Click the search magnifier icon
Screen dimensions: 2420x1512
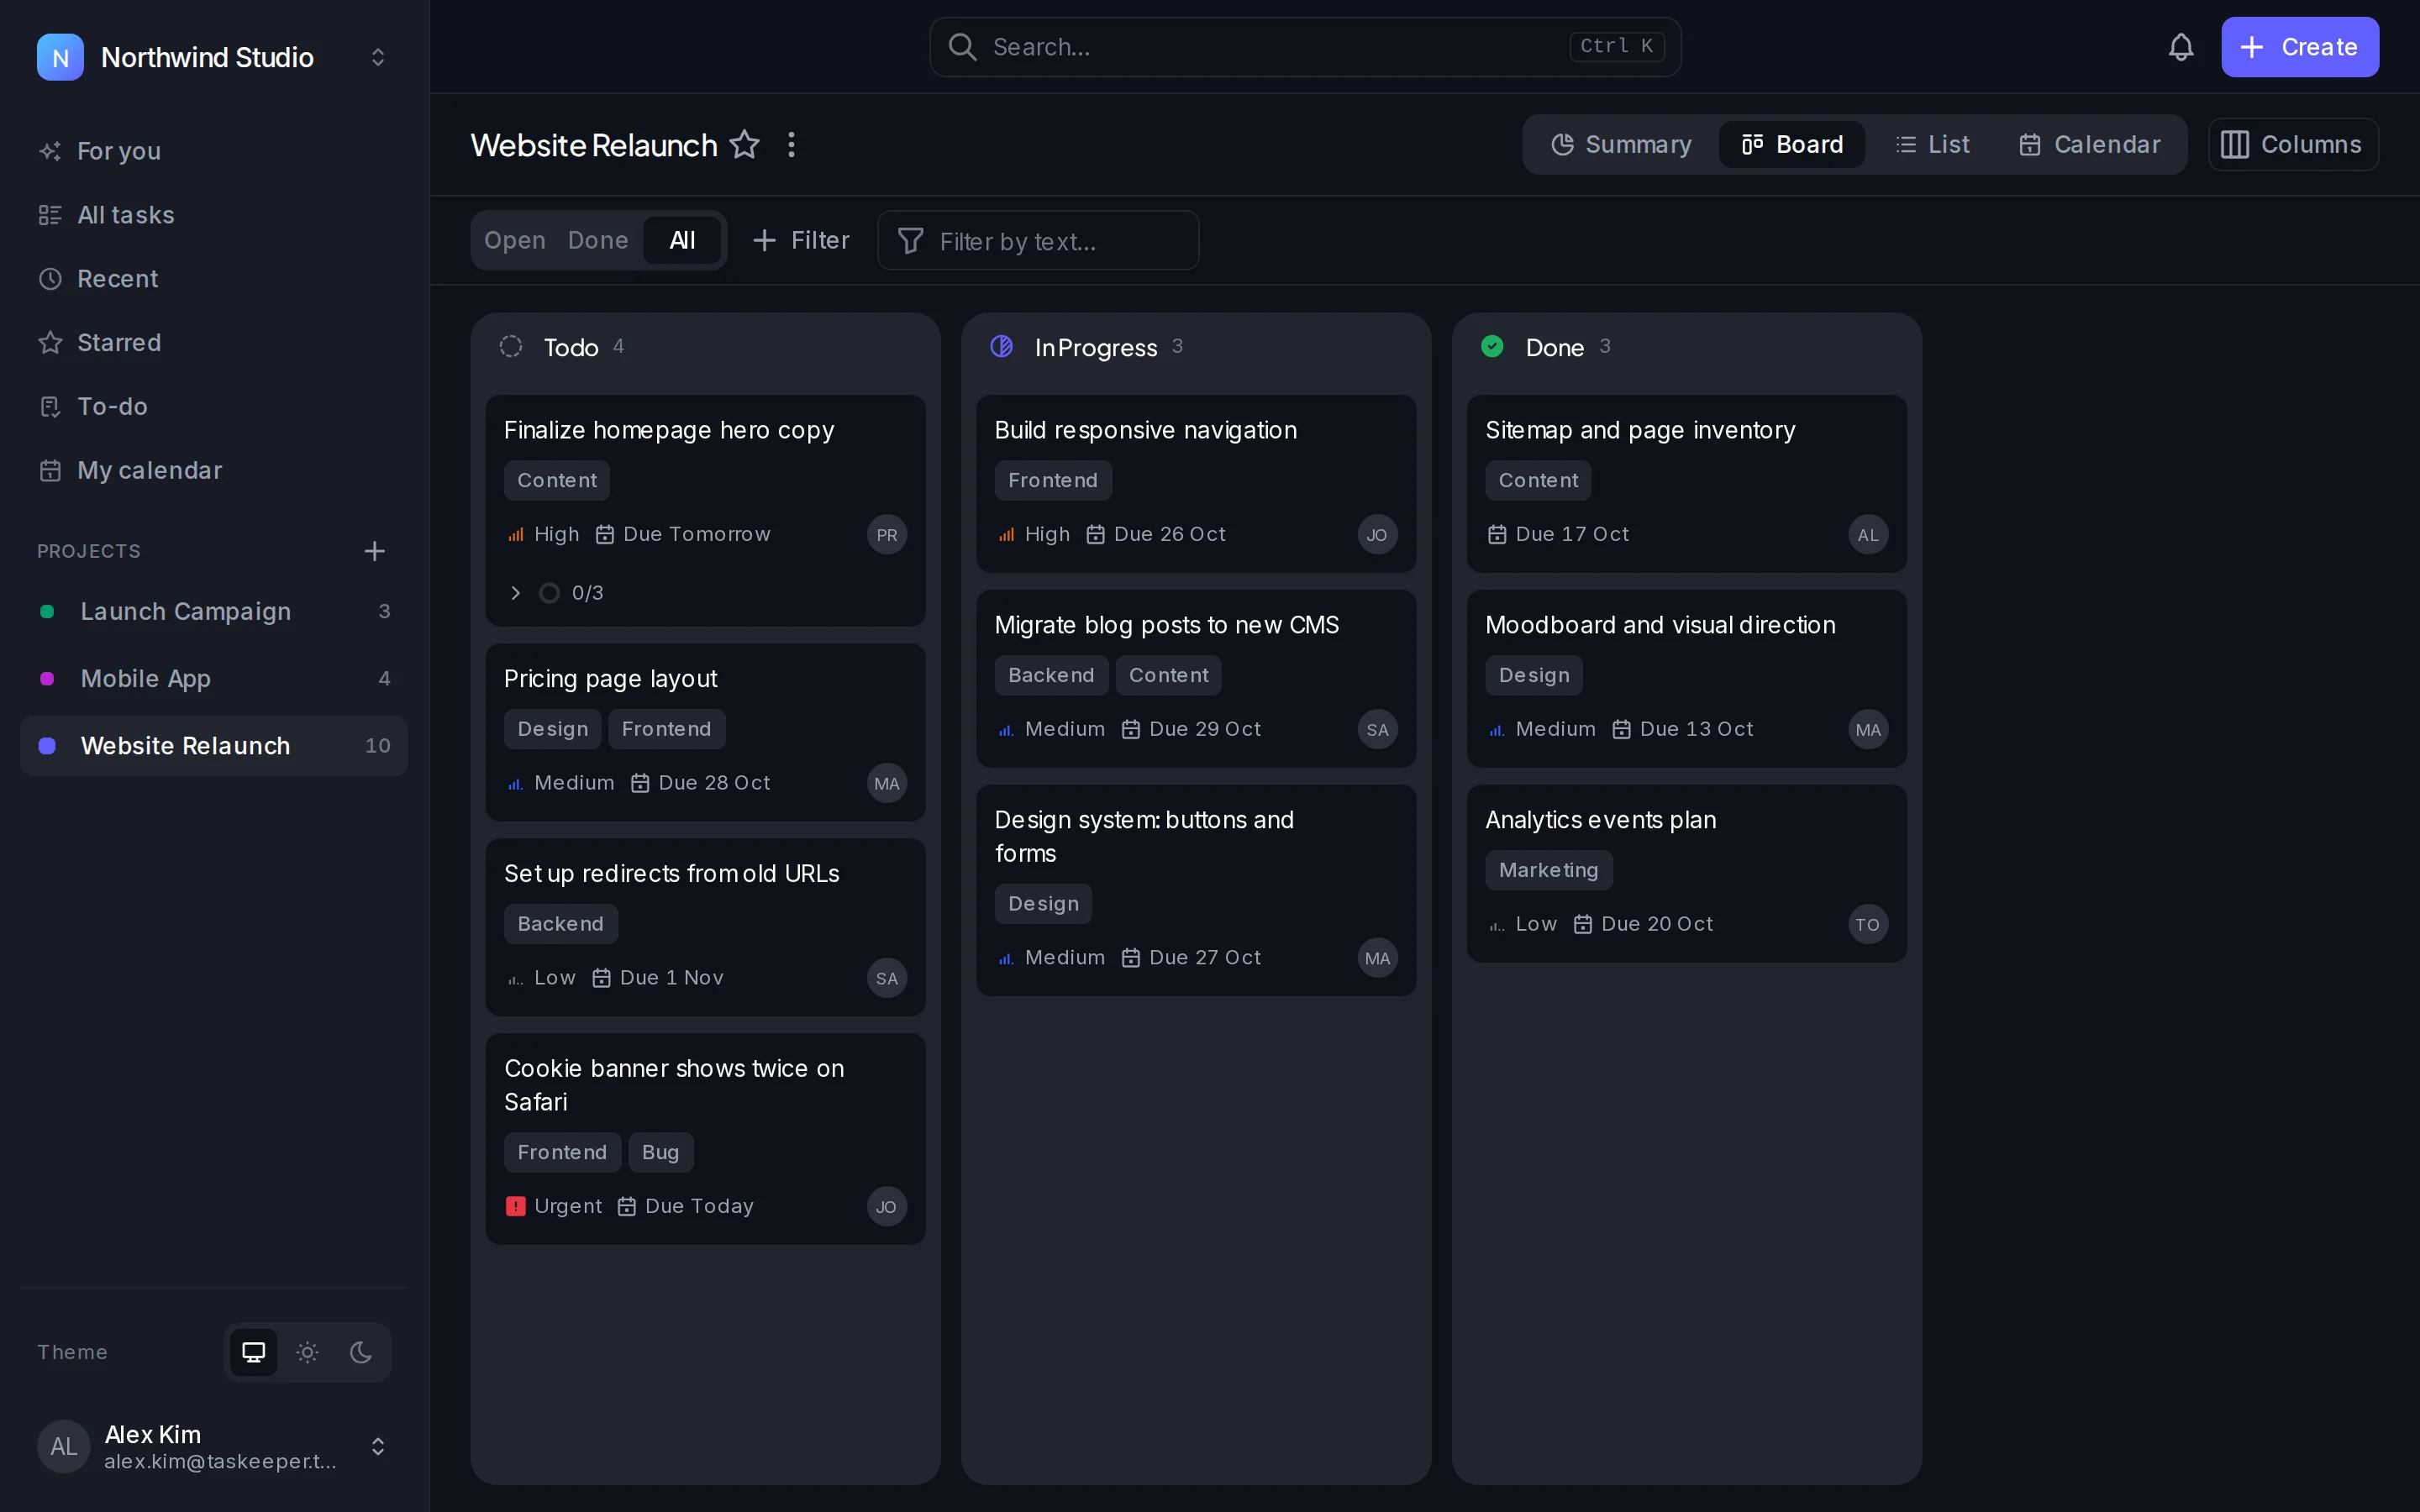tap(962, 47)
